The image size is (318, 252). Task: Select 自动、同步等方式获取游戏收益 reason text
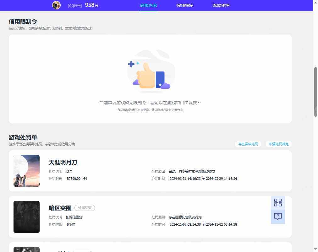192,171
